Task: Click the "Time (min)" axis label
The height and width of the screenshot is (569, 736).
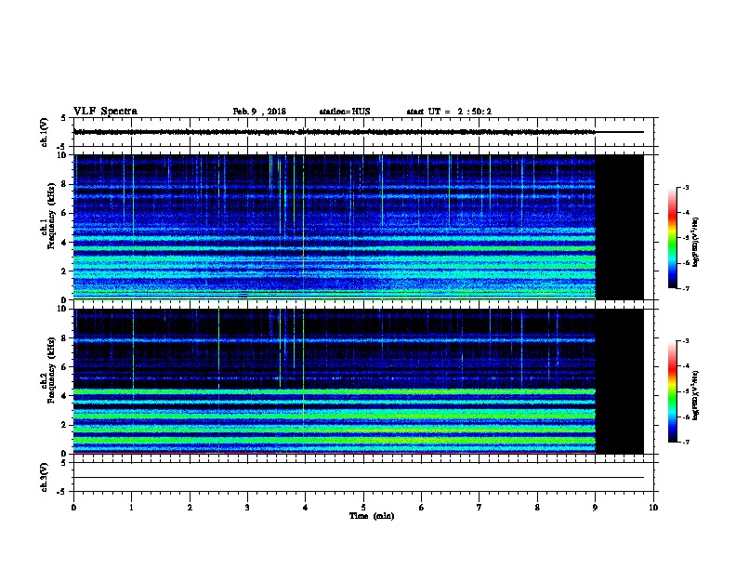Action: 372,516
